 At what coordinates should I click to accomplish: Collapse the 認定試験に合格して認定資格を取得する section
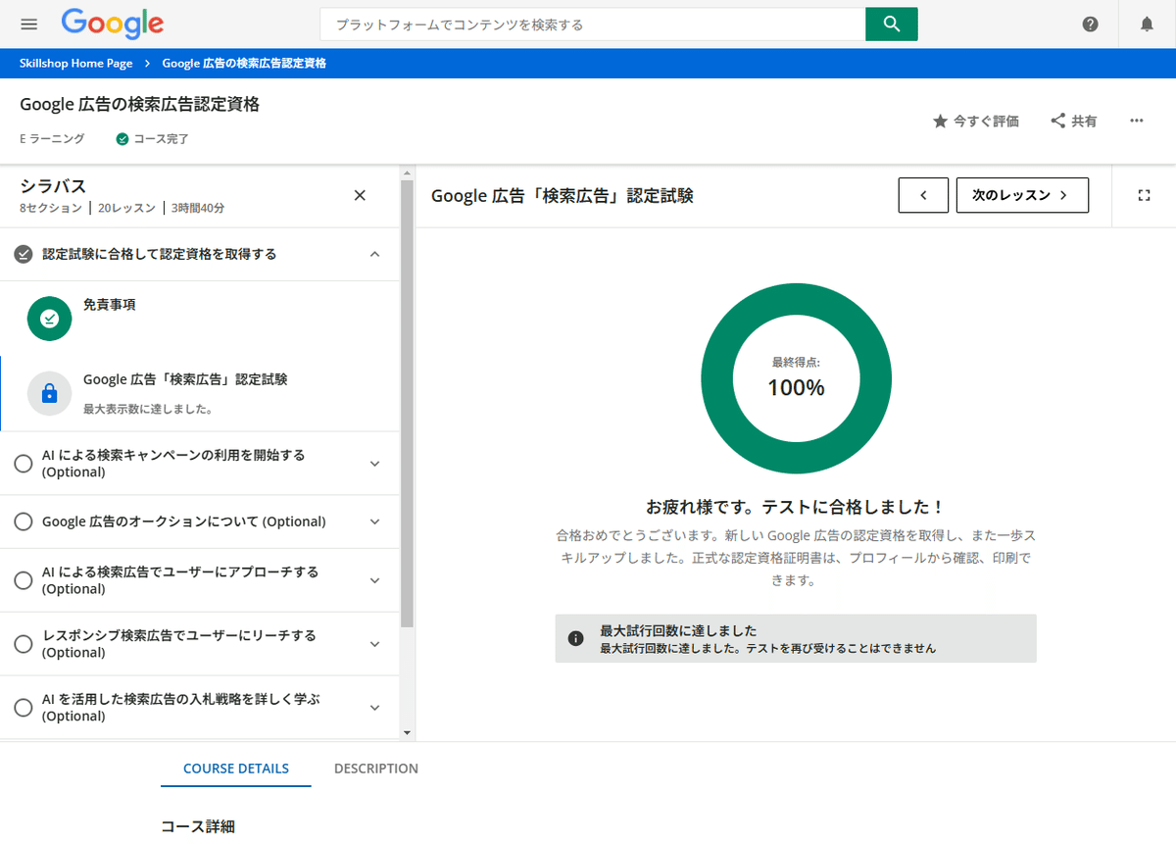tap(374, 253)
